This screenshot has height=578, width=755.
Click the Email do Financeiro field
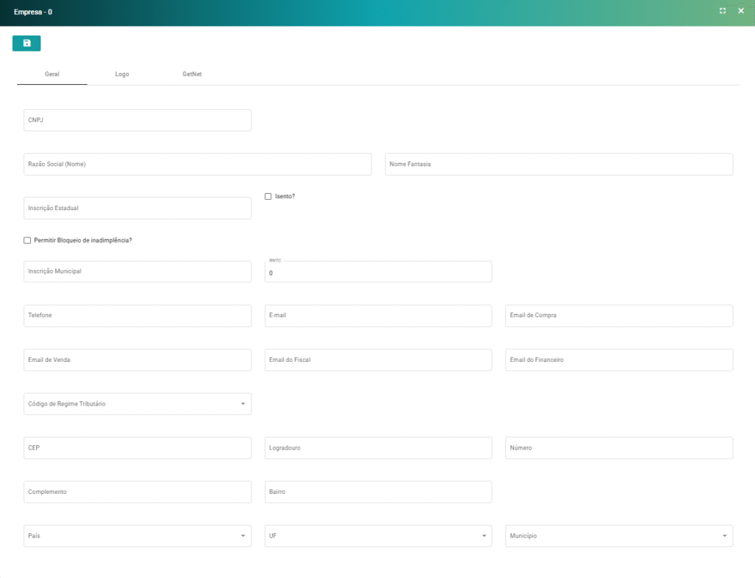pyautogui.click(x=619, y=360)
